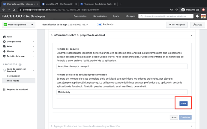Click the Registro de actividad list icon

click(x=4, y=89)
